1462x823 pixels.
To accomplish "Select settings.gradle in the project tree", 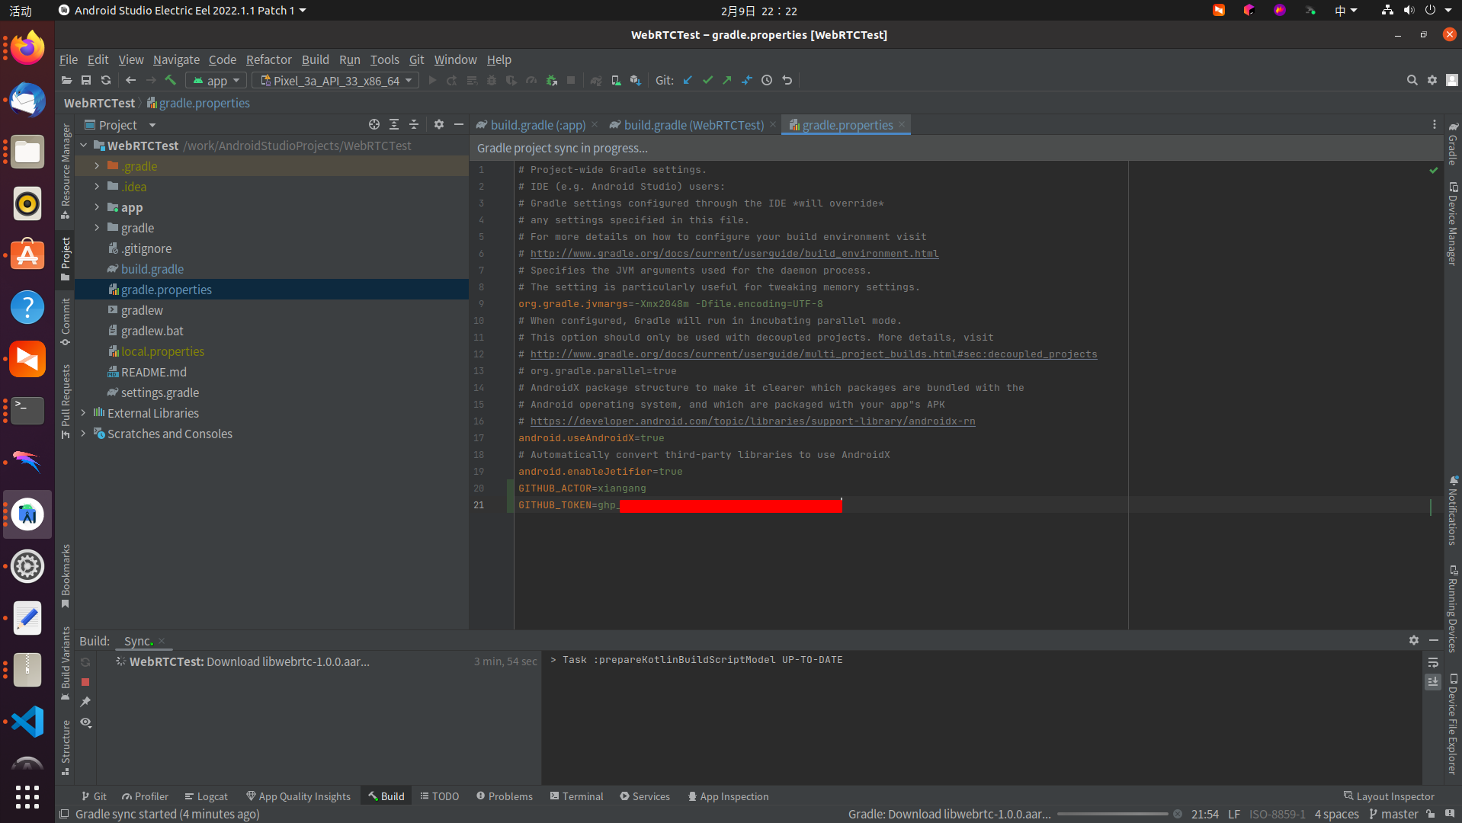I will (160, 392).
